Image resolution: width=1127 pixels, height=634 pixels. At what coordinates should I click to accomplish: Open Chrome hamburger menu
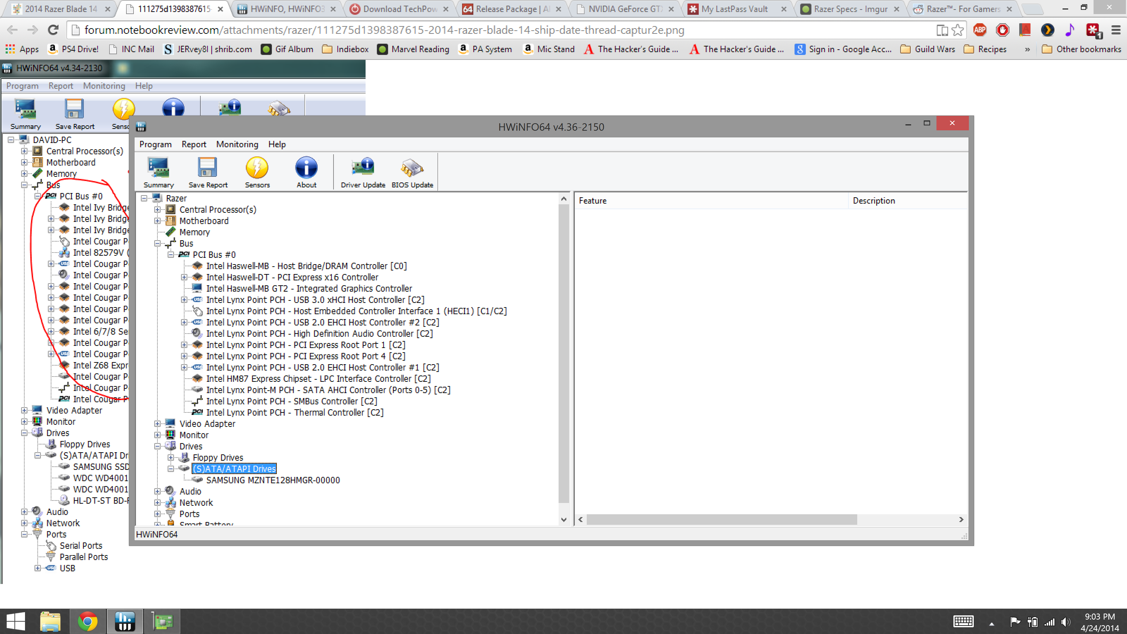click(x=1116, y=30)
